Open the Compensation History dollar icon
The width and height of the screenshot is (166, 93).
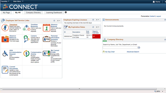(x=26, y=53)
